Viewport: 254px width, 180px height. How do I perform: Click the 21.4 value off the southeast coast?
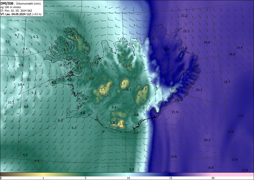click(x=175, y=112)
